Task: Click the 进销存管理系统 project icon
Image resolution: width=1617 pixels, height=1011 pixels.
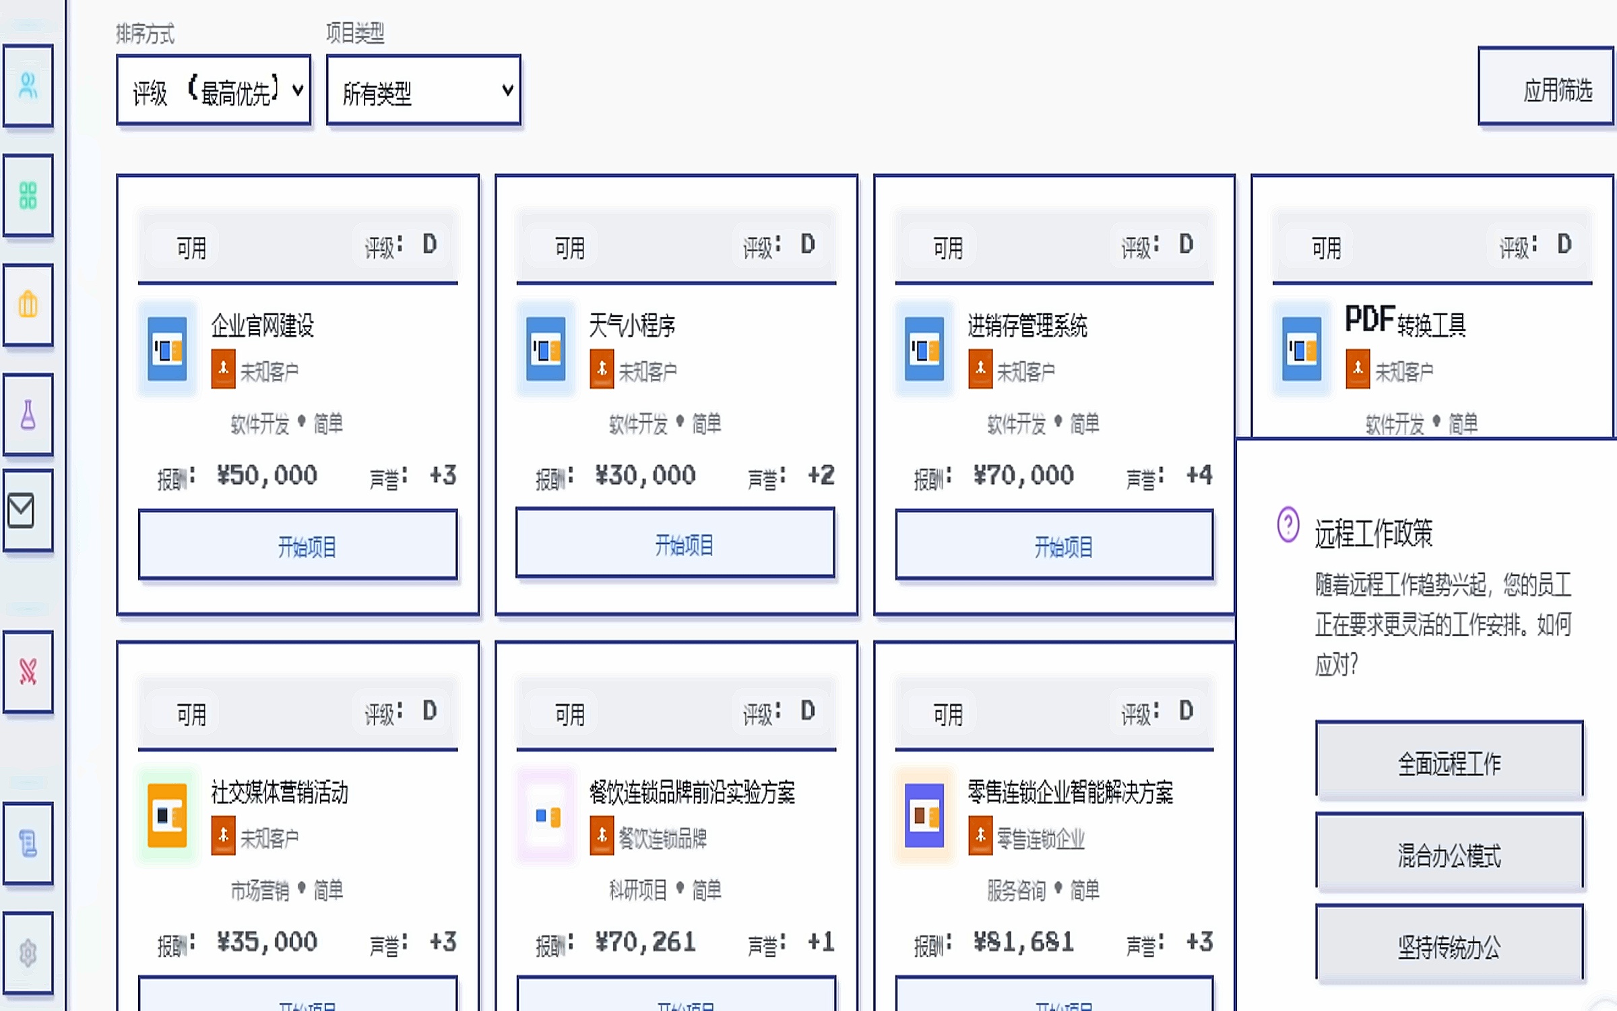Action: pyautogui.click(x=924, y=349)
